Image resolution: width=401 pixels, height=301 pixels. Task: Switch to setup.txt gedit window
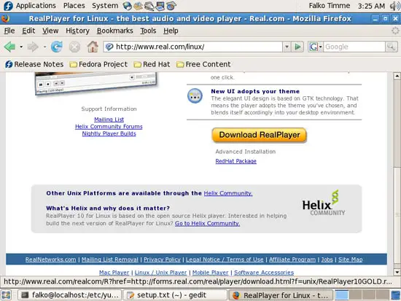175,295
